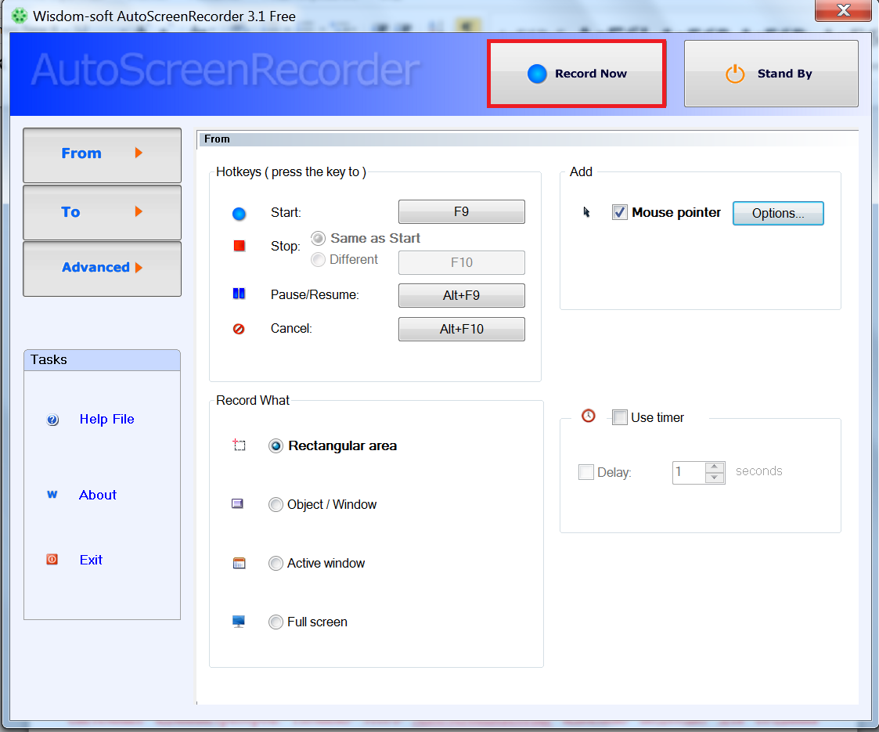879x732 pixels.
Task: Change the Pause/Resume hotkey Alt+F9
Action: pos(461,295)
